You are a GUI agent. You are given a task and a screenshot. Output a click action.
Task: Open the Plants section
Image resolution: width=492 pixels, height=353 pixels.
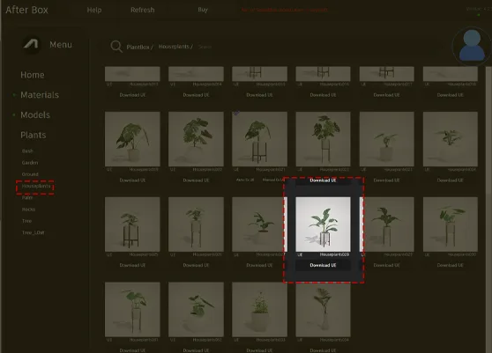pos(34,135)
